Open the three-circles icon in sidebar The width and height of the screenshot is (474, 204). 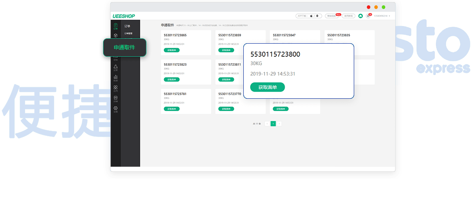coord(115,68)
